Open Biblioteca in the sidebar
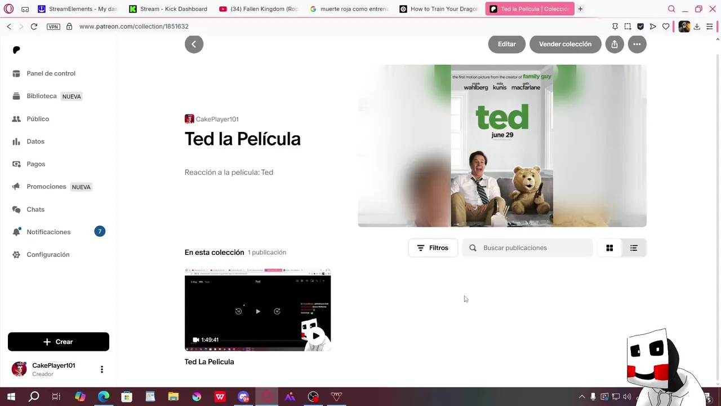721x406 pixels. pos(42,96)
